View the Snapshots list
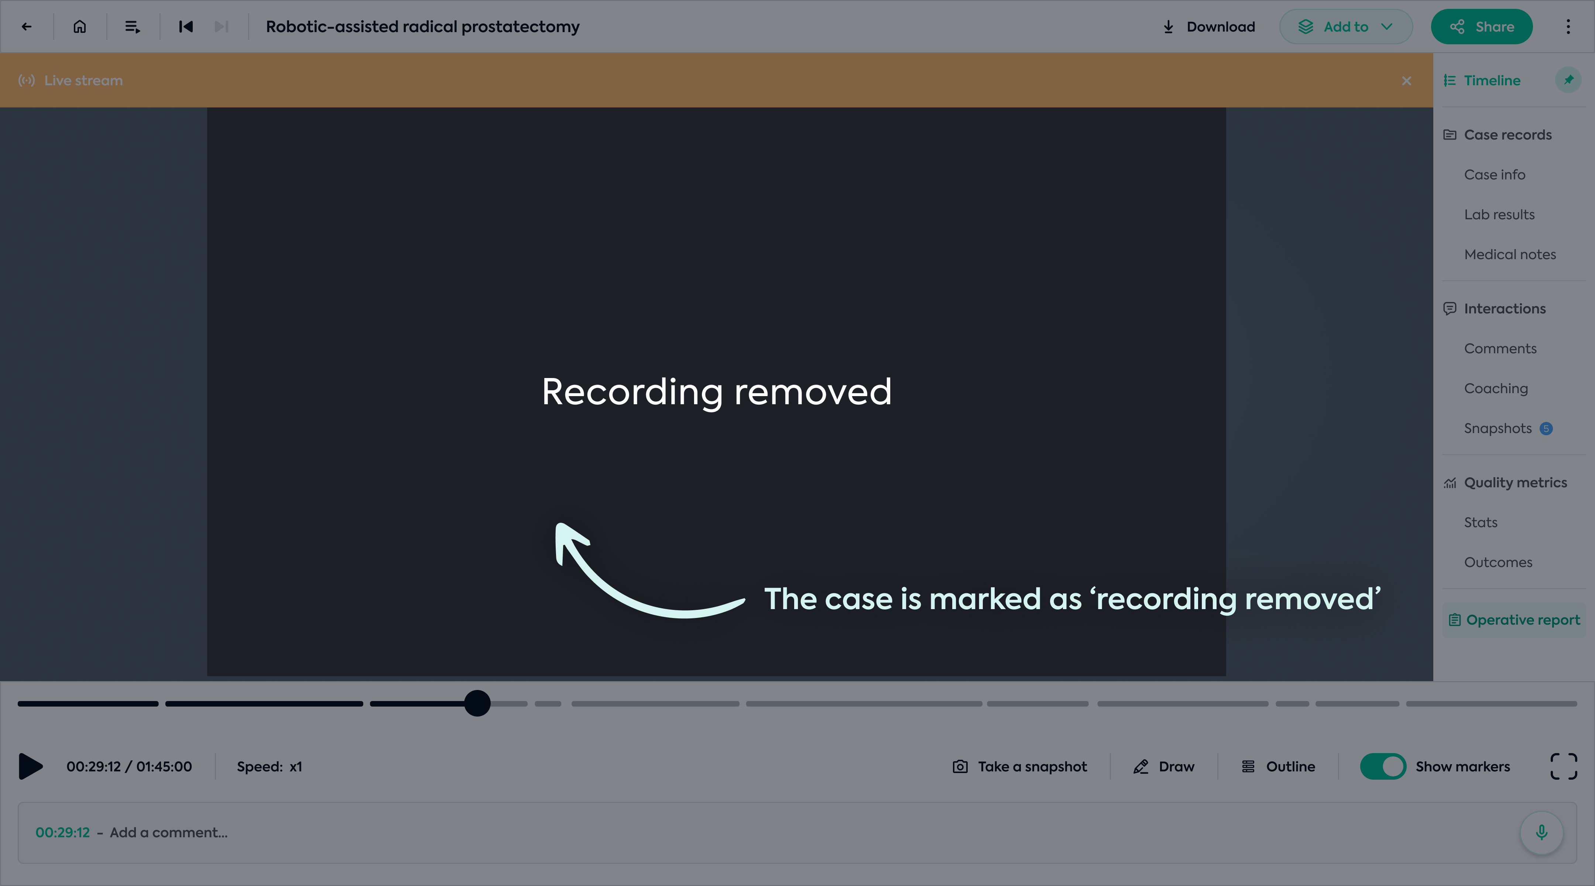 [1498, 429]
